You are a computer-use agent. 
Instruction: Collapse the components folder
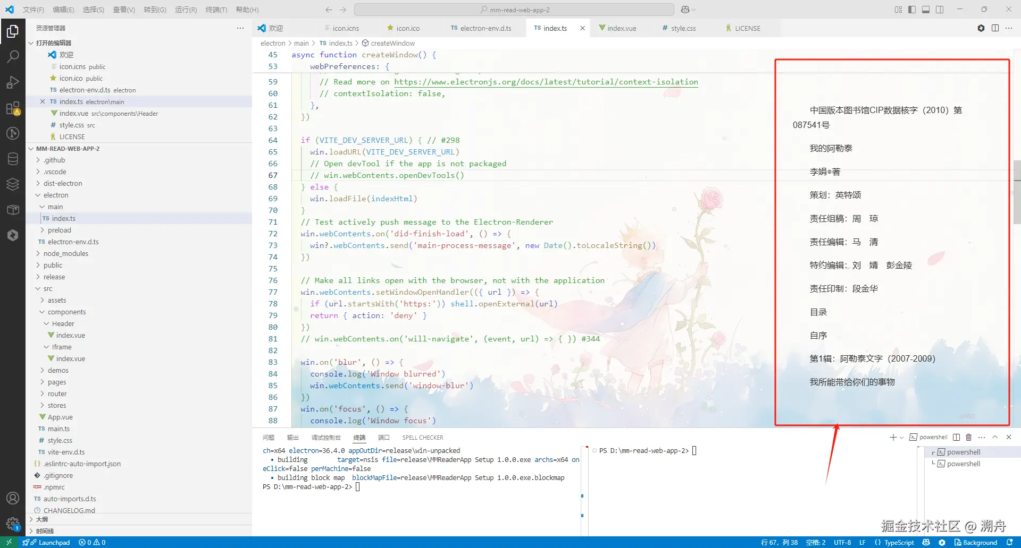[66, 312]
